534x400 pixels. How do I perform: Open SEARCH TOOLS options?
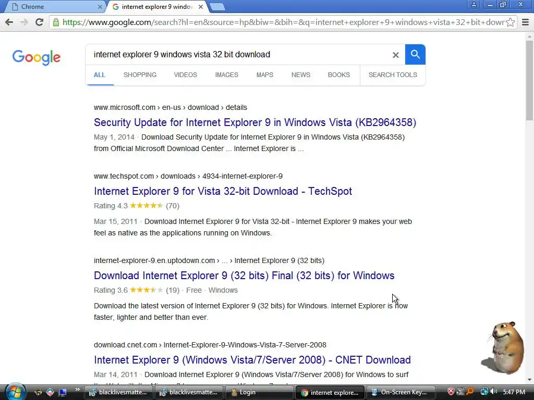click(x=393, y=75)
